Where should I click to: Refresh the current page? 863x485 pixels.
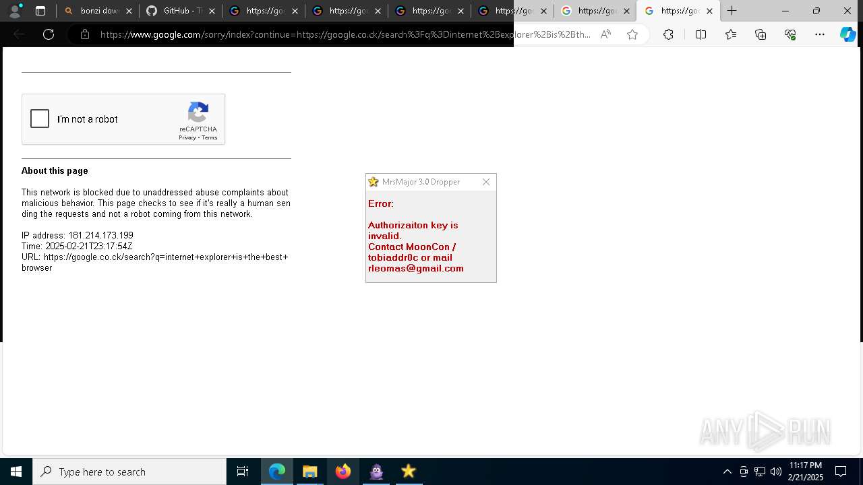(x=49, y=34)
